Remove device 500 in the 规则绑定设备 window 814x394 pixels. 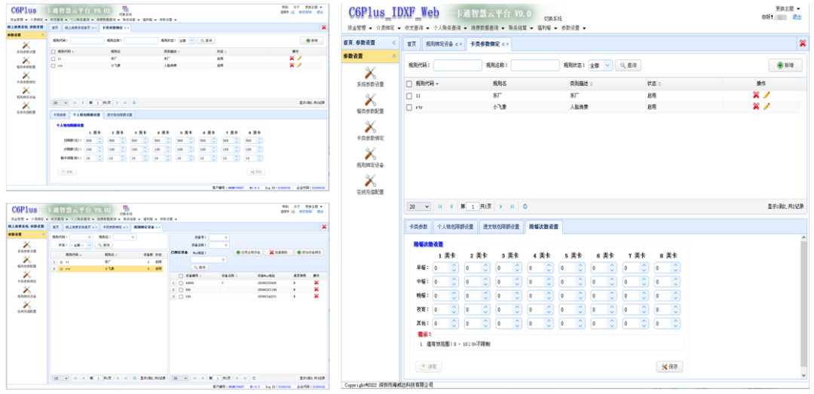[316, 289]
